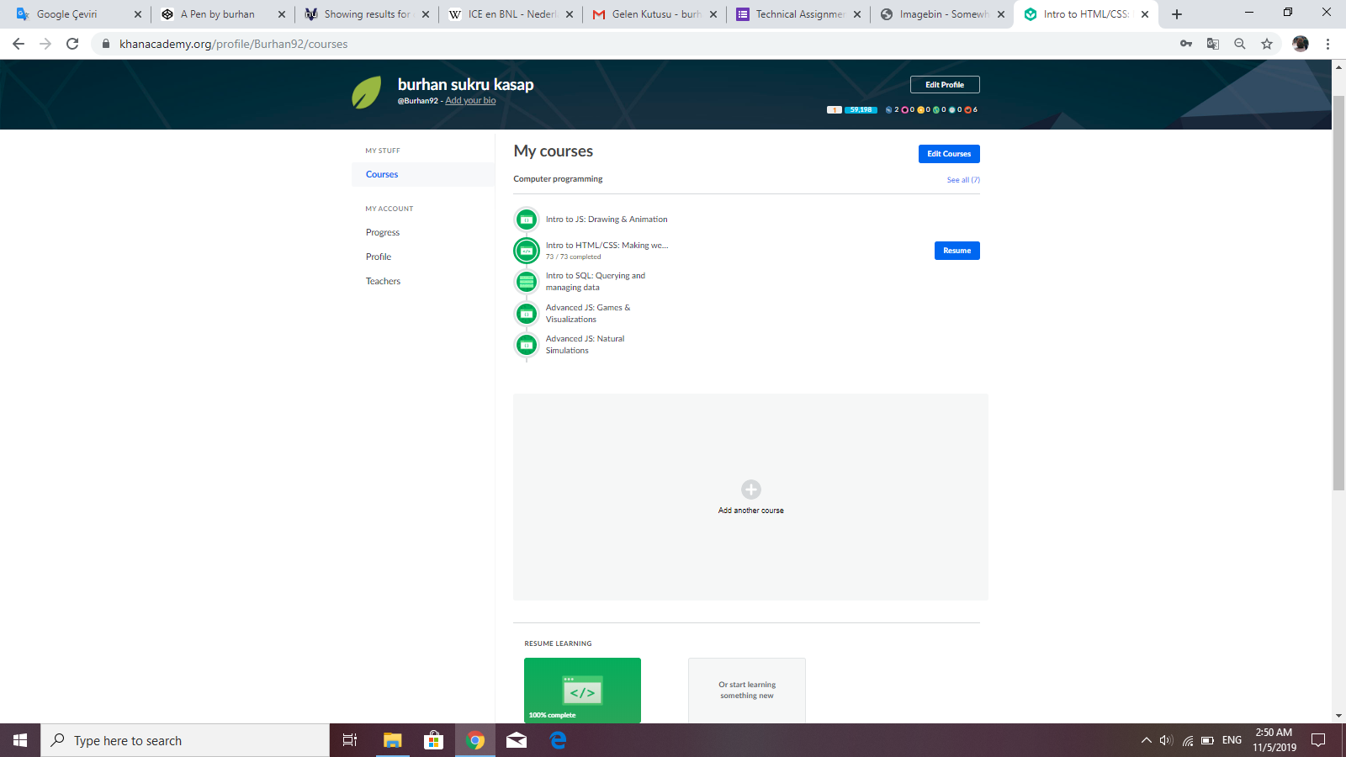Click the Add your bio link
This screenshot has width=1346, height=757.
pyautogui.click(x=470, y=101)
